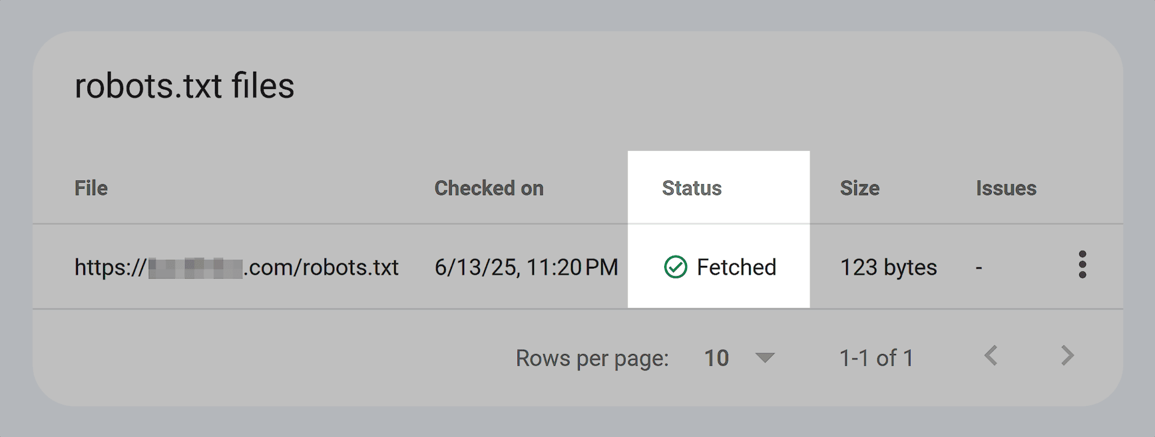This screenshot has height=437, width=1155.
Task: Click the '.com/robots.txt' URL text
Action: pyautogui.click(x=321, y=267)
